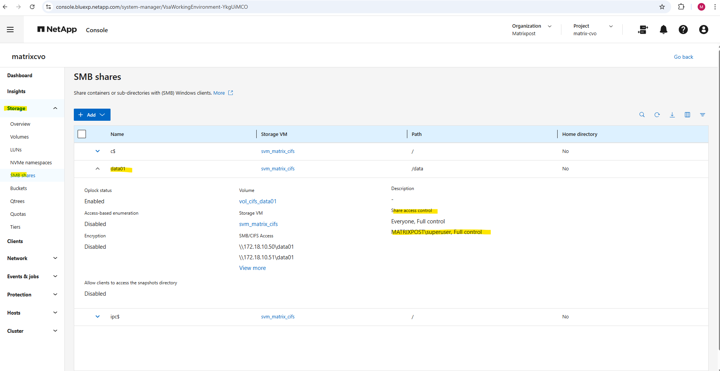The width and height of the screenshot is (720, 371).
Task: Open the show/hide columns icon
Action: pos(687,115)
